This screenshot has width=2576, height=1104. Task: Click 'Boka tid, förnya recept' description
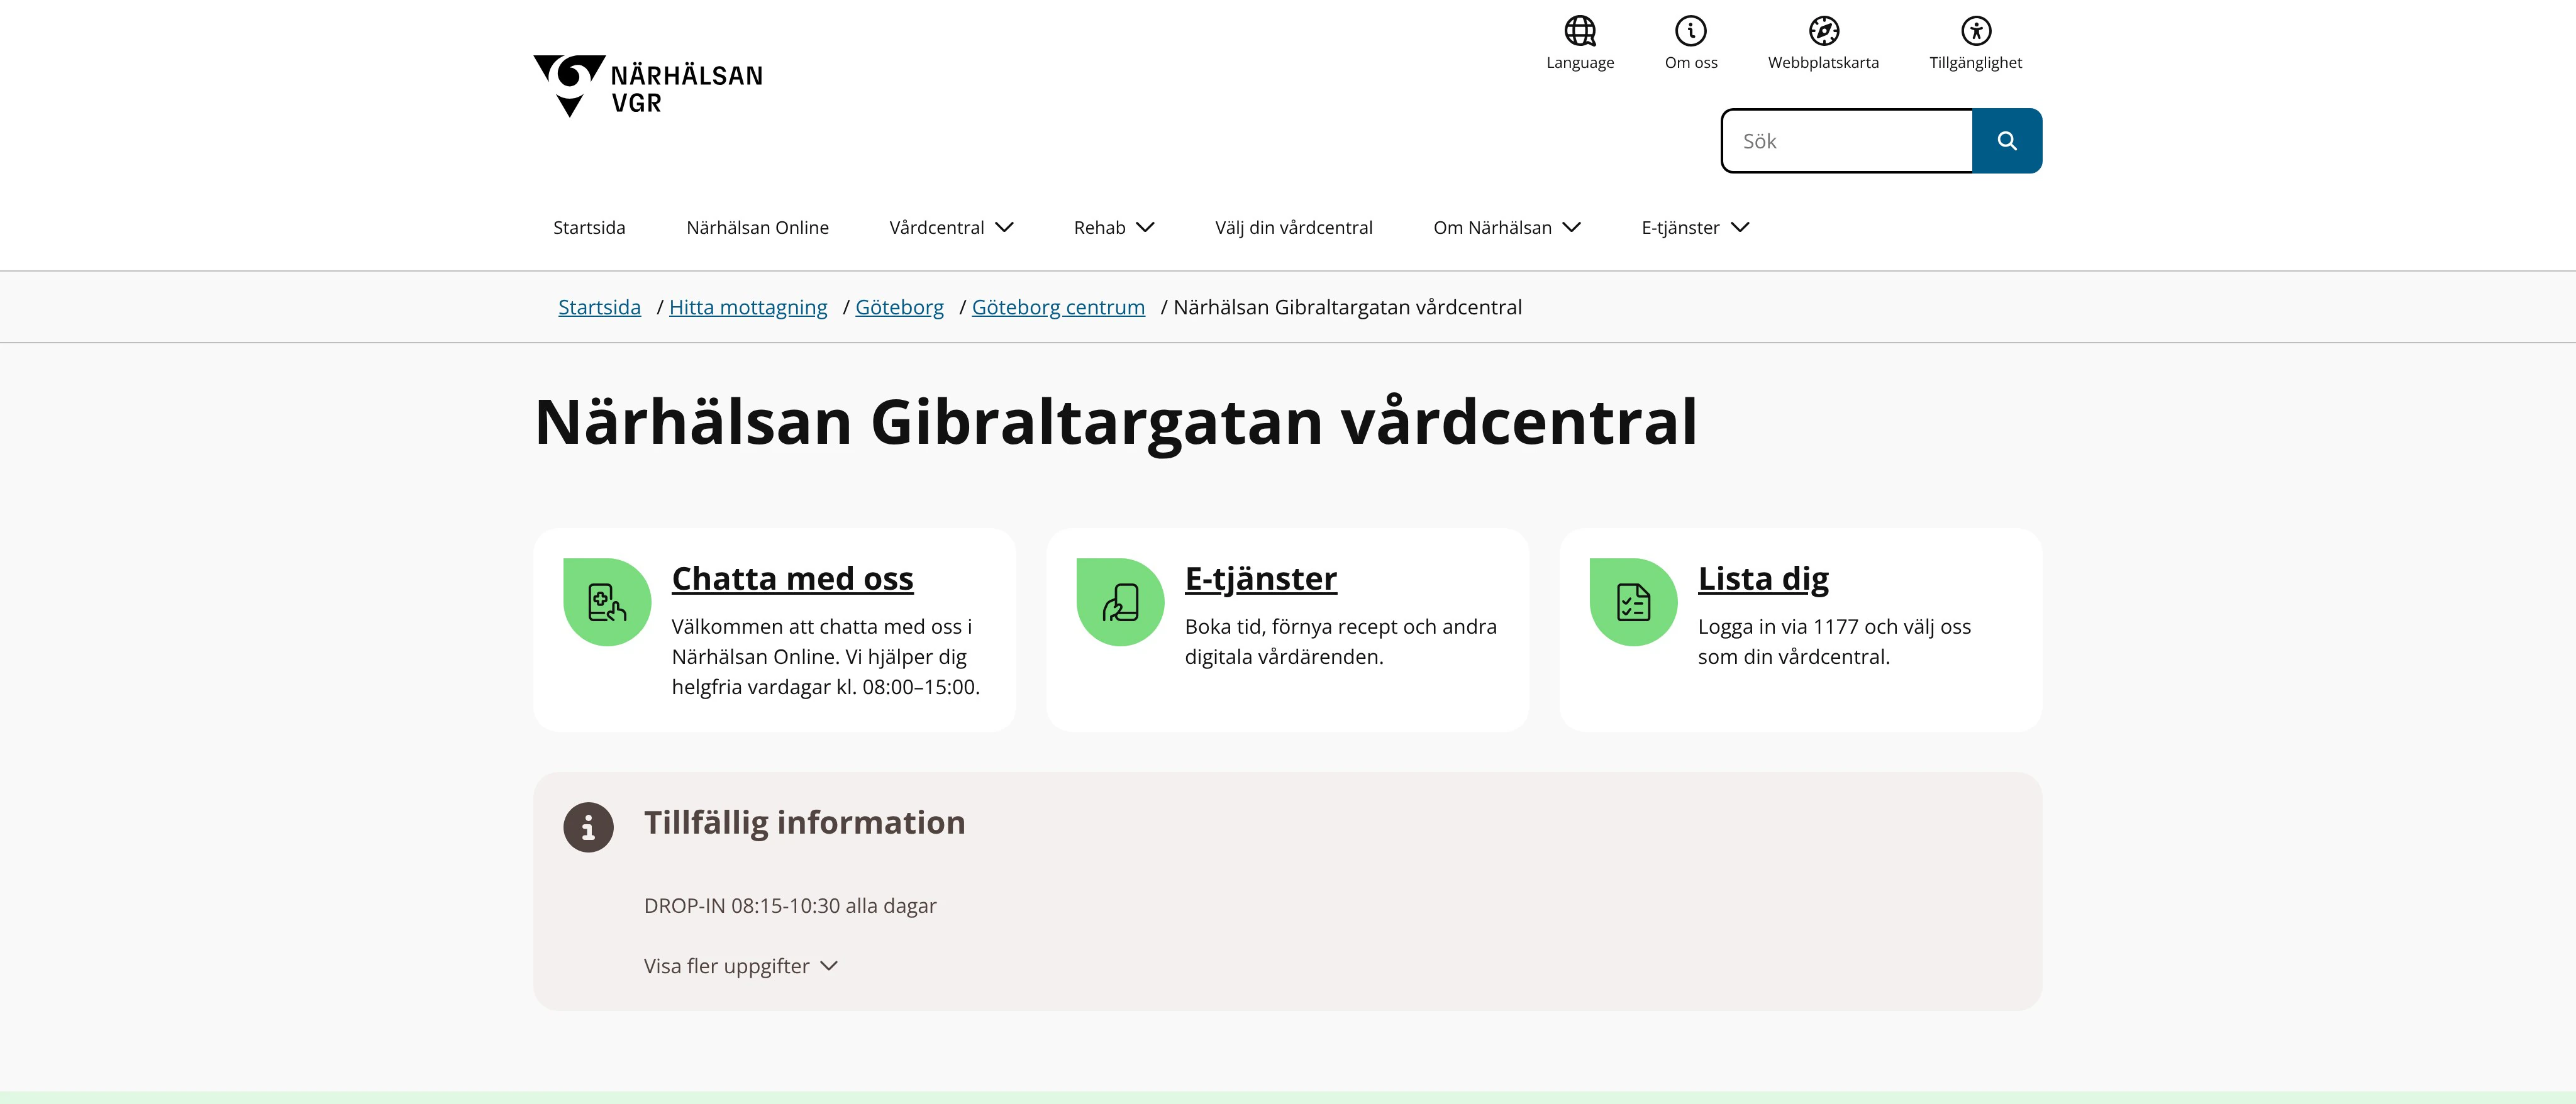1341,642
